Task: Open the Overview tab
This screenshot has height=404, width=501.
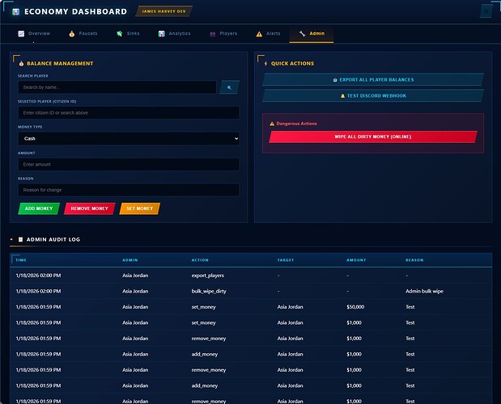Action: [x=34, y=34]
